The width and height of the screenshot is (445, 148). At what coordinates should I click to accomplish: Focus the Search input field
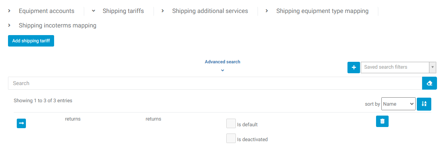[215, 83]
